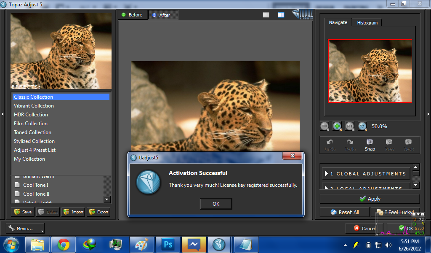Click the 1:1 zoom icon
This screenshot has width=431, height=253.
coord(362,126)
